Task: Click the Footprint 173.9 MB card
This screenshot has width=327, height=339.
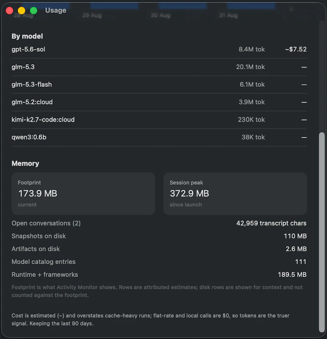Action: point(83,194)
